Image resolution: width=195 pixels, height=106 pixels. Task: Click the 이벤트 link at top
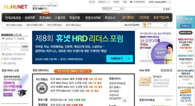(x=116, y=2)
